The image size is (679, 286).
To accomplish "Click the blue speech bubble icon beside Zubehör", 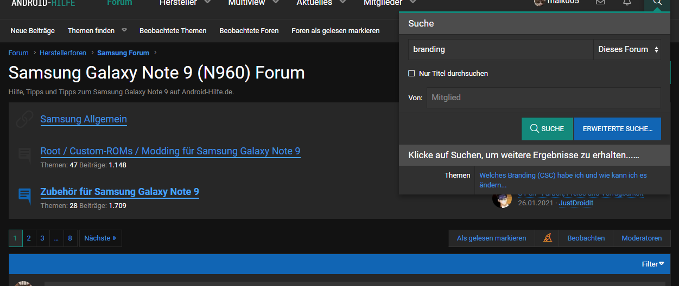I will coord(25,196).
